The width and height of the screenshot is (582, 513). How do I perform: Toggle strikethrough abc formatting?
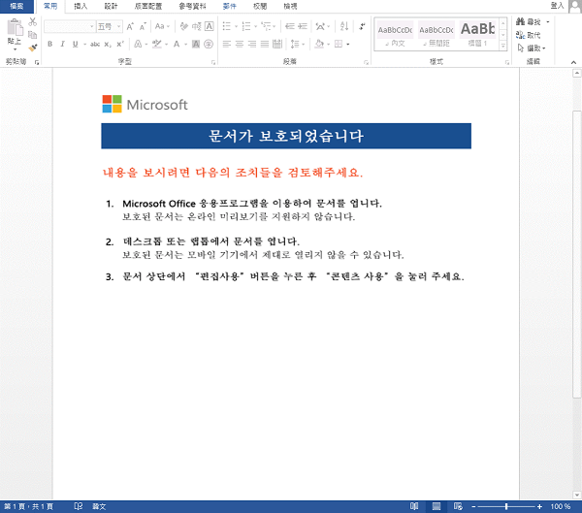coord(95,45)
